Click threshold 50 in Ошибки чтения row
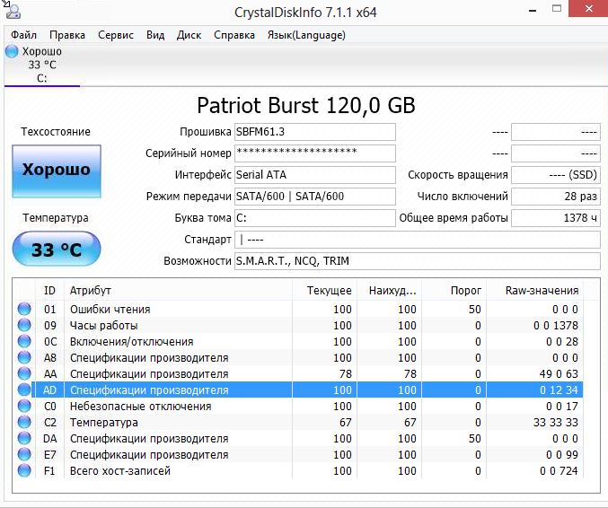The height and width of the screenshot is (508, 608). point(474,310)
